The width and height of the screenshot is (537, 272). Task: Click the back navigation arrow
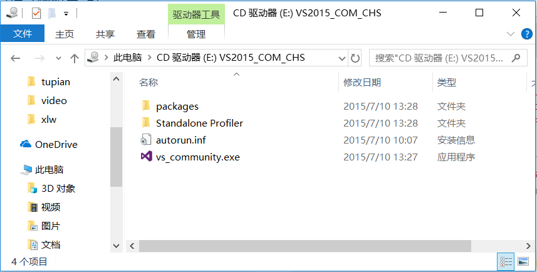(x=16, y=58)
